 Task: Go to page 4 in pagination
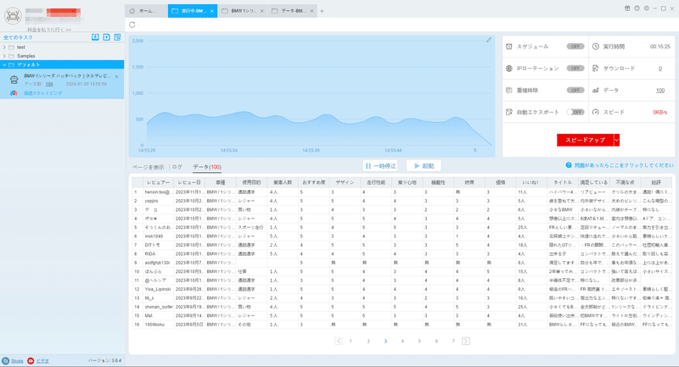[x=402, y=341]
